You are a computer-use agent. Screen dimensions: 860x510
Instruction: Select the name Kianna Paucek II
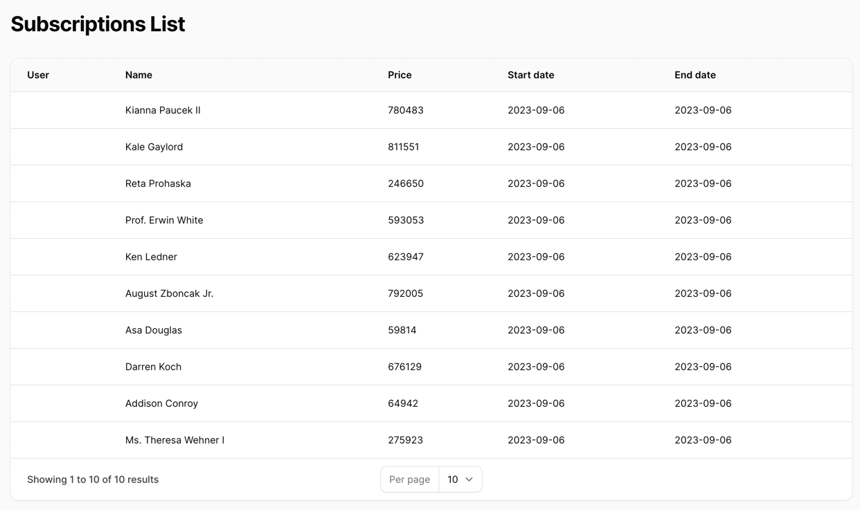163,110
